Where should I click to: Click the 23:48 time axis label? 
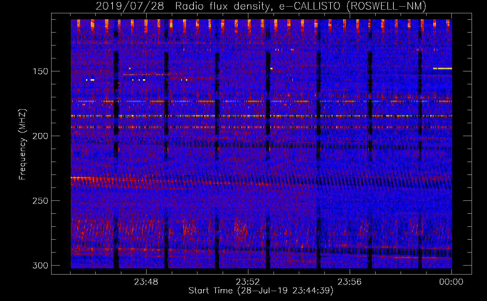click(146, 282)
